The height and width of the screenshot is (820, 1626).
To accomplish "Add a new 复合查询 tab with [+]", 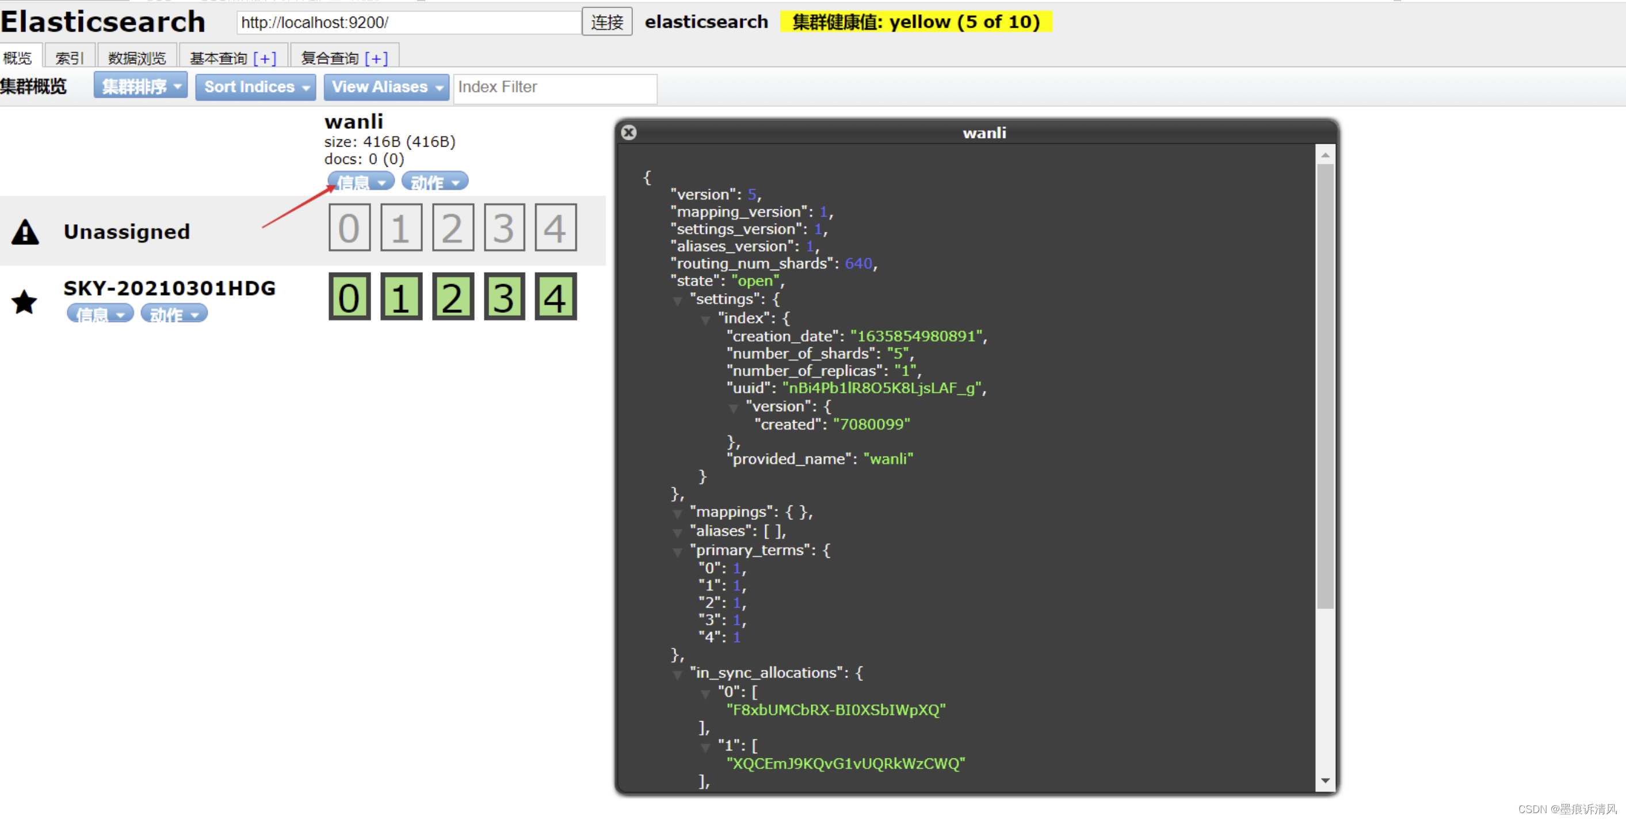I will click(x=376, y=58).
